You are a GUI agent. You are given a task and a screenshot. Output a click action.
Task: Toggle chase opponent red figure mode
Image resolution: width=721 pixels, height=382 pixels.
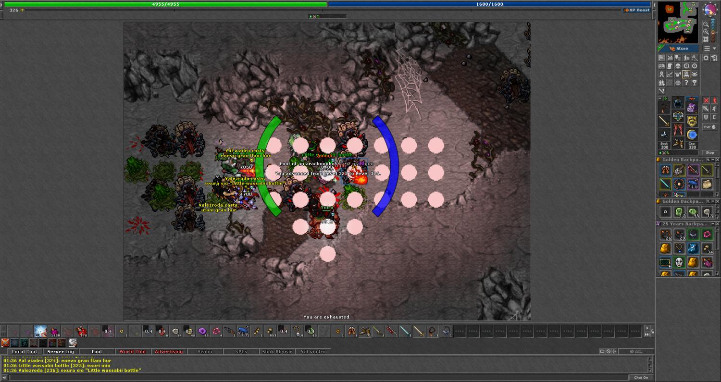pos(715,100)
